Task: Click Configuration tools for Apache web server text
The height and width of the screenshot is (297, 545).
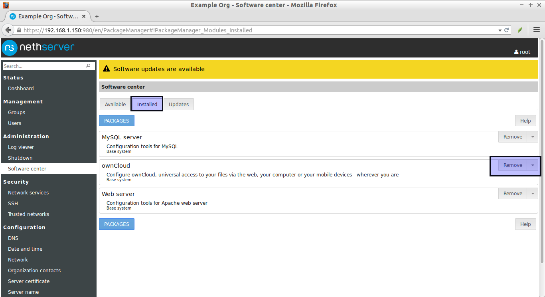Action: pos(157,203)
